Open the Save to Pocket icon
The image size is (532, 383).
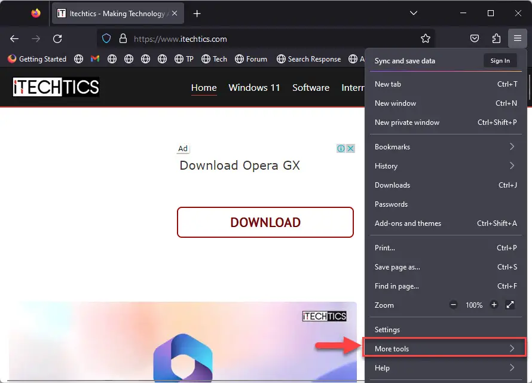point(475,38)
